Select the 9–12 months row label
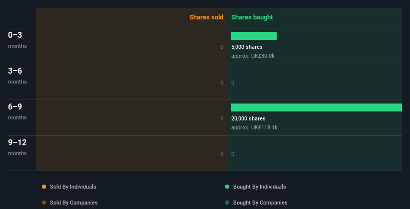 coord(17,147)
